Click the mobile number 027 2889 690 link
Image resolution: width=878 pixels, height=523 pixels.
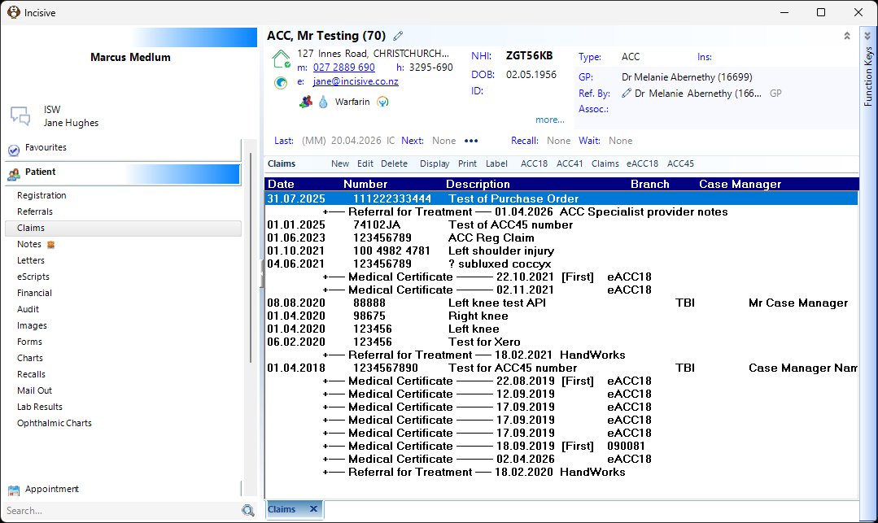[344, 68]
